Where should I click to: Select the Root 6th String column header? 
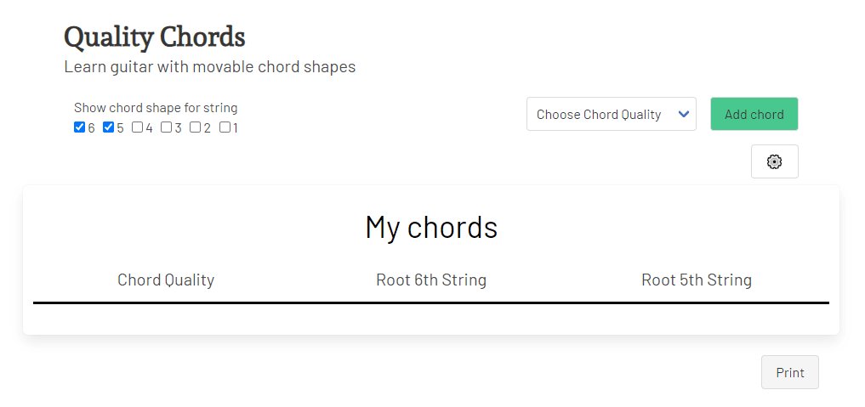click(431, 280)
